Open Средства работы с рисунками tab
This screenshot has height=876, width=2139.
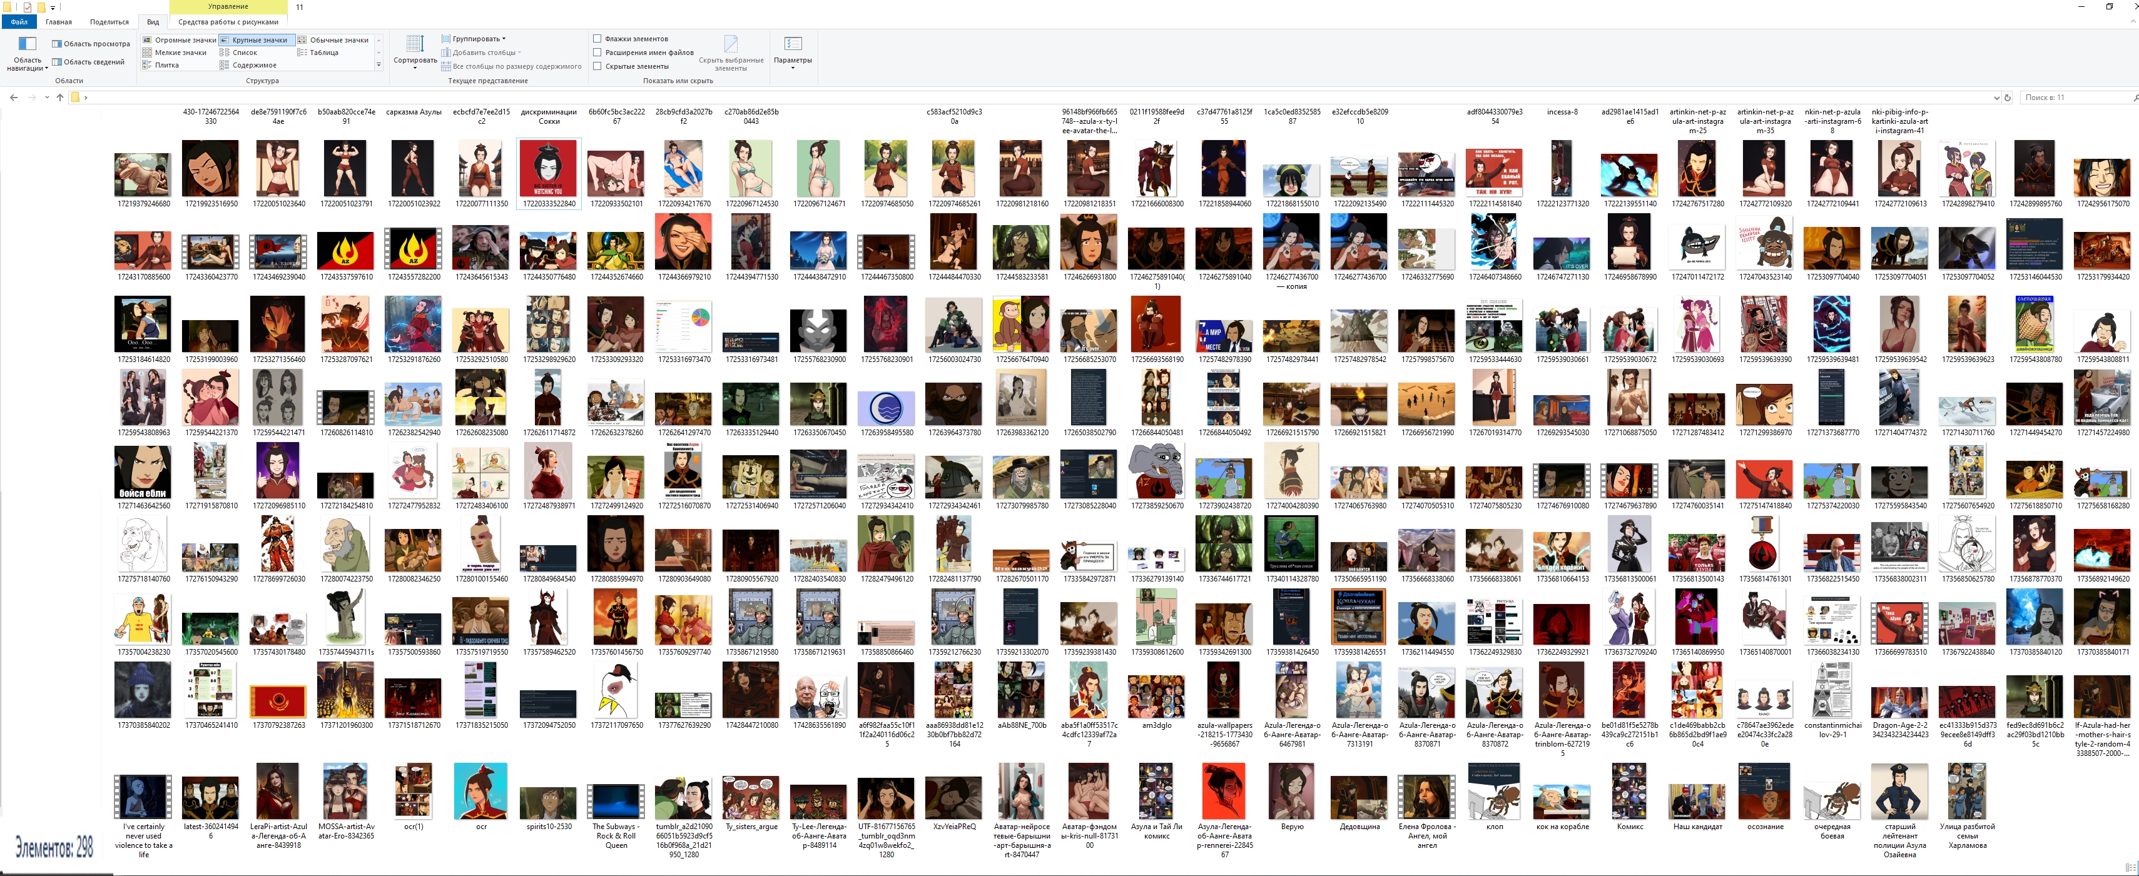228,21
